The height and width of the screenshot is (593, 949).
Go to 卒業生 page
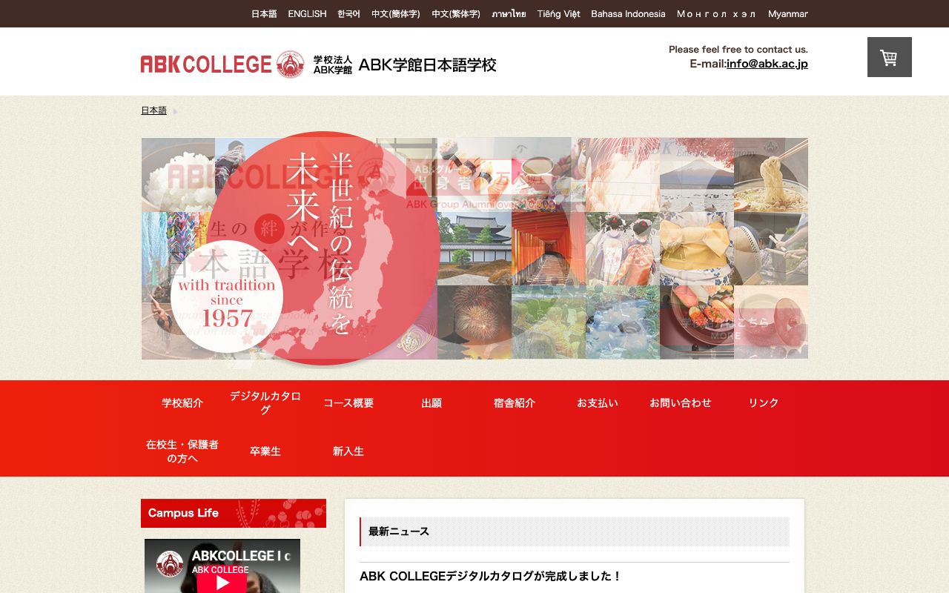(265, 451)
